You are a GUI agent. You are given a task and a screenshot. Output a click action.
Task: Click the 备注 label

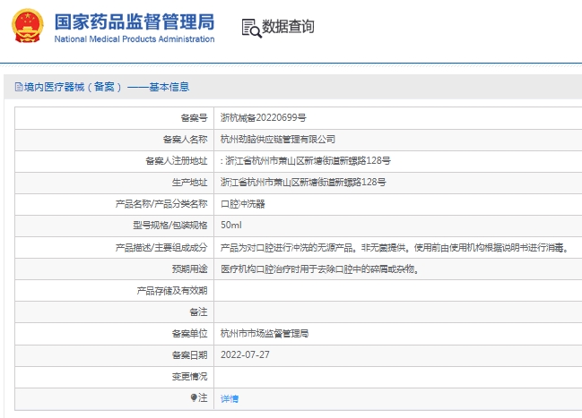(x=198, y=312)
